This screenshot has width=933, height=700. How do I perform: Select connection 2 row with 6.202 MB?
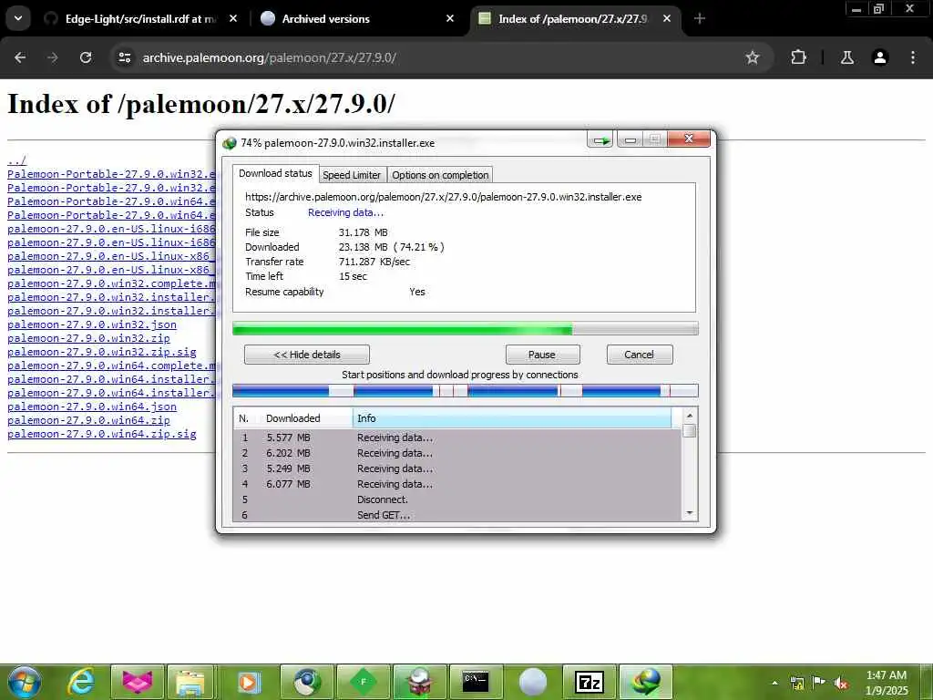click(x=458, y=453)
